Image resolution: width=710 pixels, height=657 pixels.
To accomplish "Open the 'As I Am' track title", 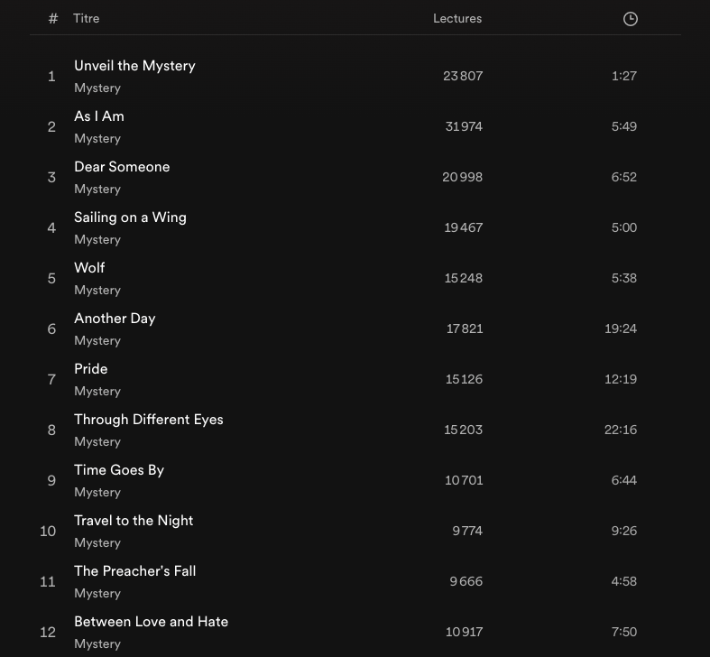I will pos(99,116).
